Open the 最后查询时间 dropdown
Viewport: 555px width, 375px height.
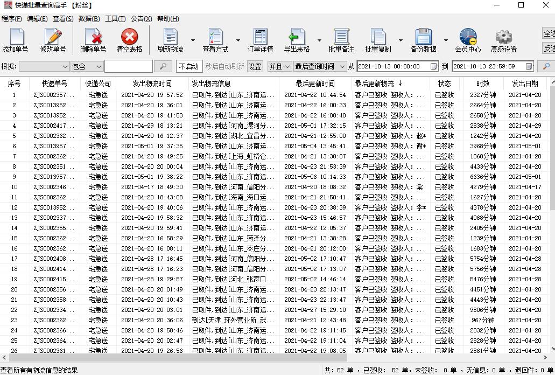tap(320, 66)
